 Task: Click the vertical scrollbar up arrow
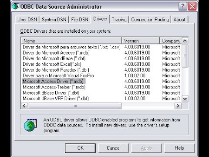185,41
